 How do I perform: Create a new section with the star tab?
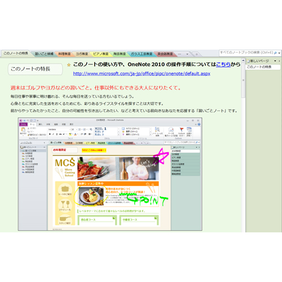(x=196, y=54)
